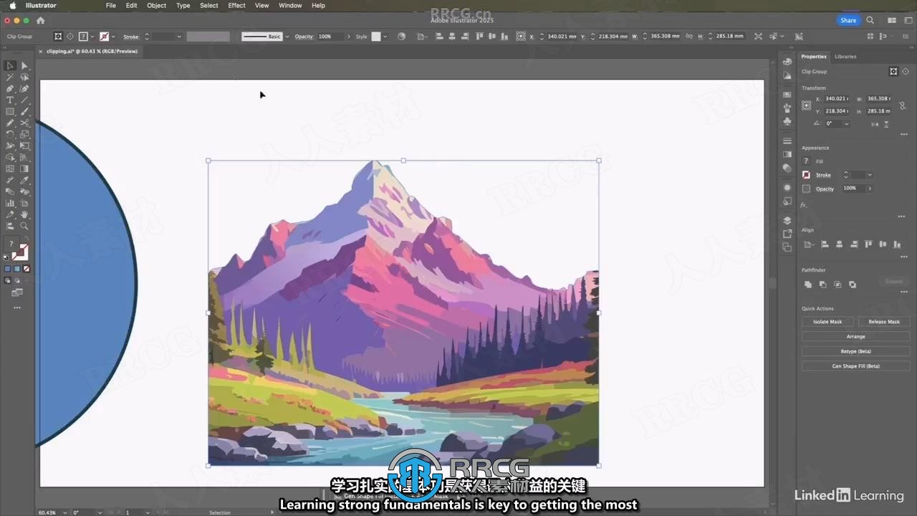Screen dimensions: 917x516
Task: Click the Layers panel icon
Action: click(x=787, y=221)
